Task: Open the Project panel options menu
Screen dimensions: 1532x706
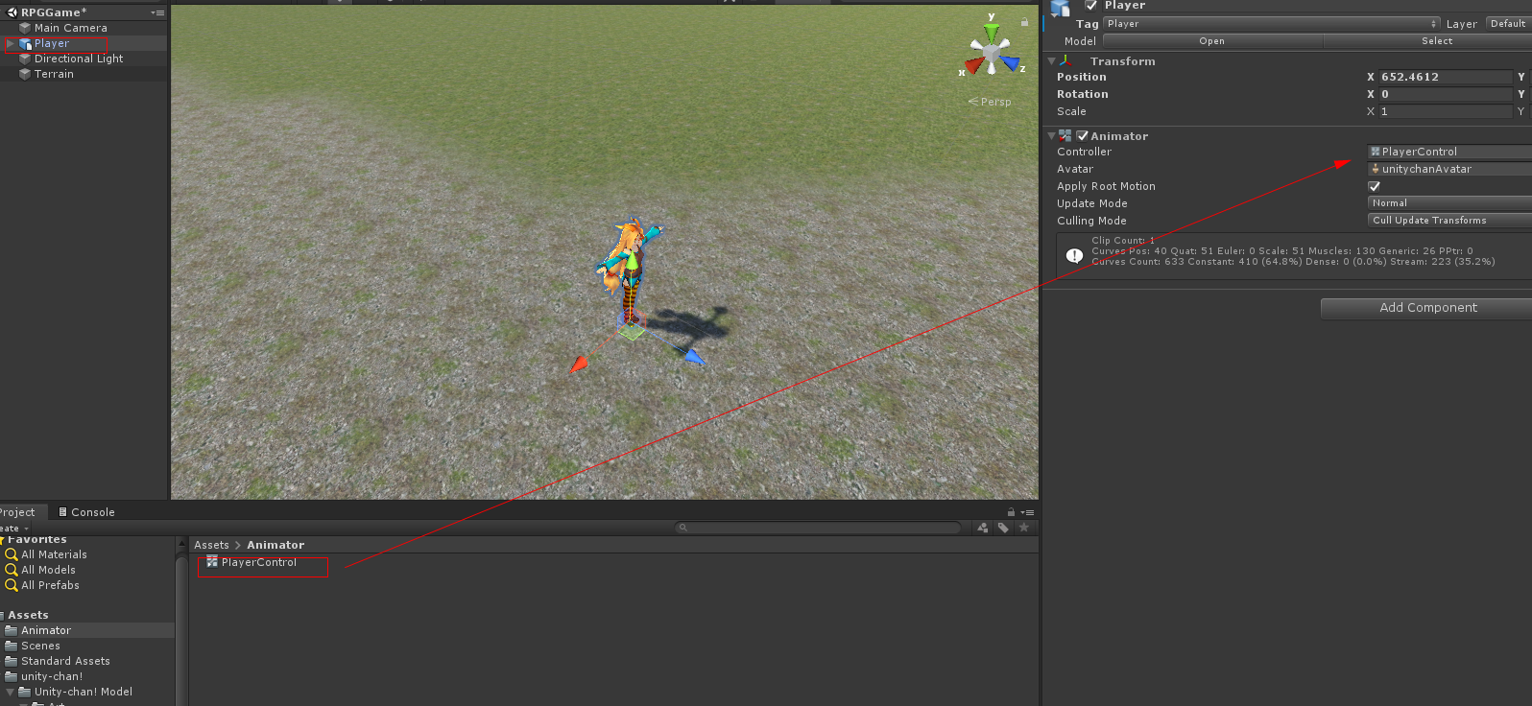Action: click(1027, 512)
